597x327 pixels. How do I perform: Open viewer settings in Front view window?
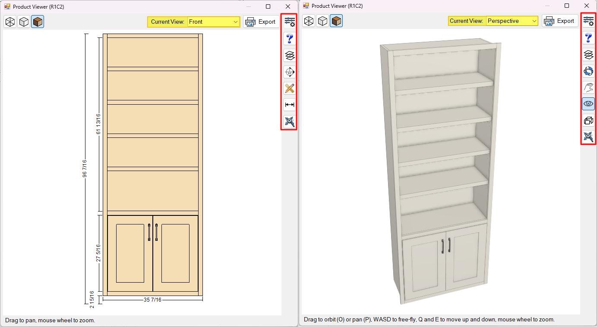(289, 22)
